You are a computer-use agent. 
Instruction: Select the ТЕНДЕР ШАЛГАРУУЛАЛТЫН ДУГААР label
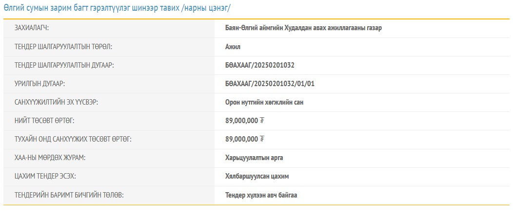tap(64, 65)
